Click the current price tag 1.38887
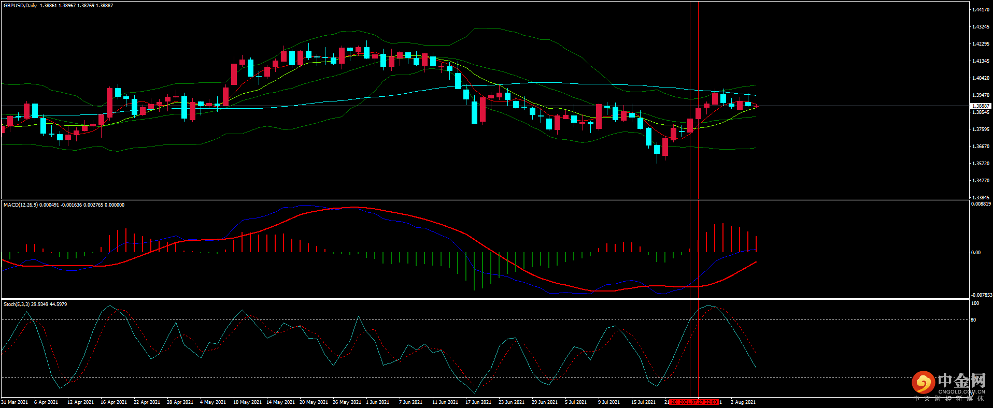993x408 pixels. 980,106
